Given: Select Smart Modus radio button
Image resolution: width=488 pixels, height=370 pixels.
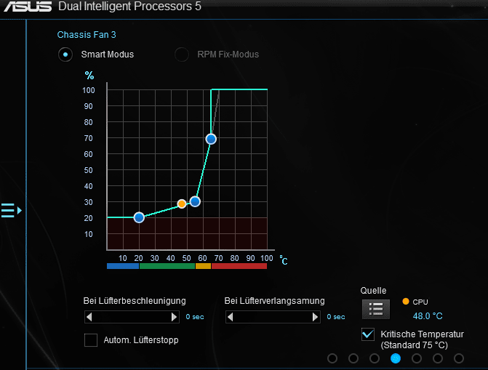Looking at the screenshot, I should [65, 55].
